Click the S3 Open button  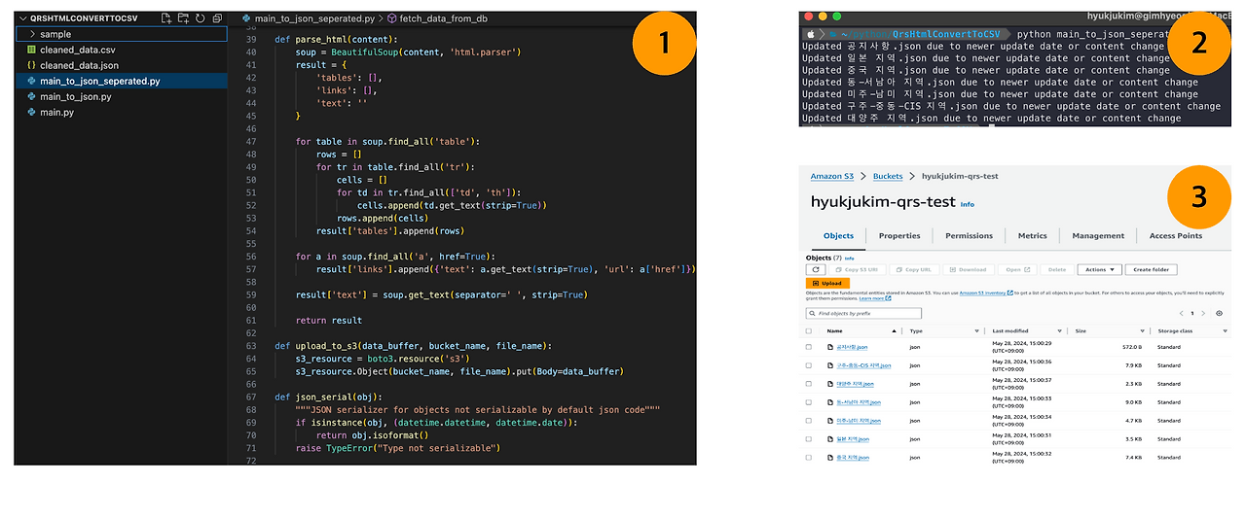tap(1017, 269)
